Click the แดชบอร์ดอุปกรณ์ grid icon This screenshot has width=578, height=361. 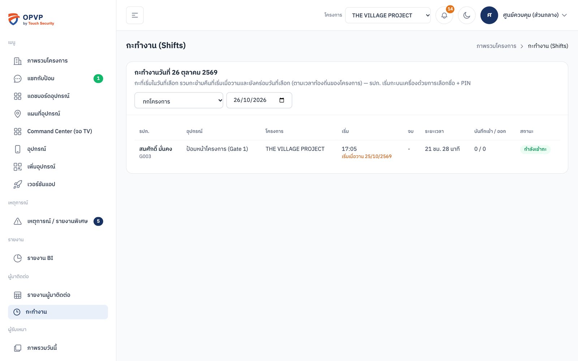pyautogui.click(x=17, y=96)
